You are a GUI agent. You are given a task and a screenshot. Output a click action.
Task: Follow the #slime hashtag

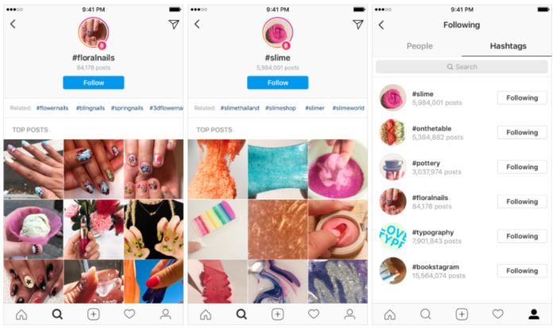coord(278,83)
